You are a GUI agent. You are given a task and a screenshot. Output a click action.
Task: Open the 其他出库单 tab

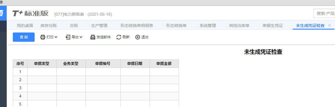click(x=239, y=26)
